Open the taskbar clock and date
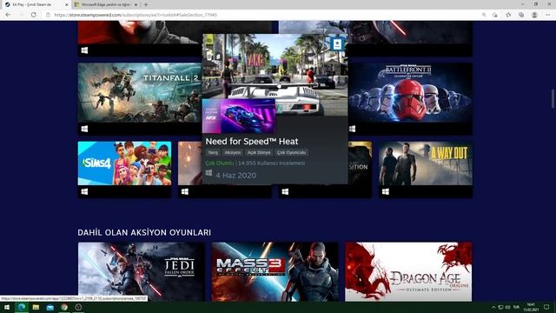Screen dimensions: 556x313 pos(531,307)
